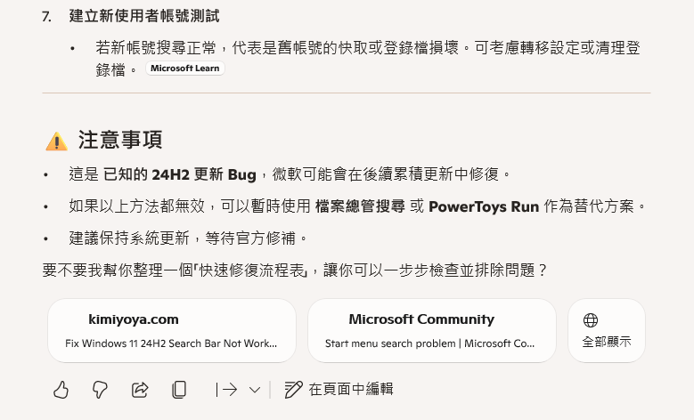Click the bold text 檔案總管搜尋
Screen dimensions: 694x420
coord(360,206)
